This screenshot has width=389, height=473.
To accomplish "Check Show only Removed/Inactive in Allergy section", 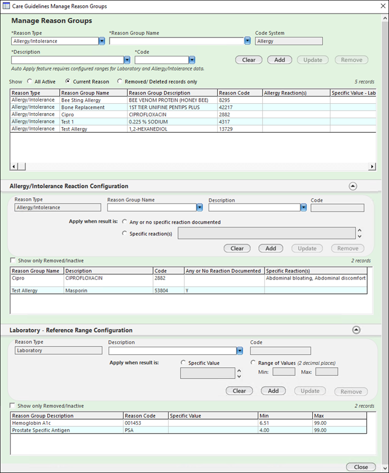I will [x=12, y=260].
